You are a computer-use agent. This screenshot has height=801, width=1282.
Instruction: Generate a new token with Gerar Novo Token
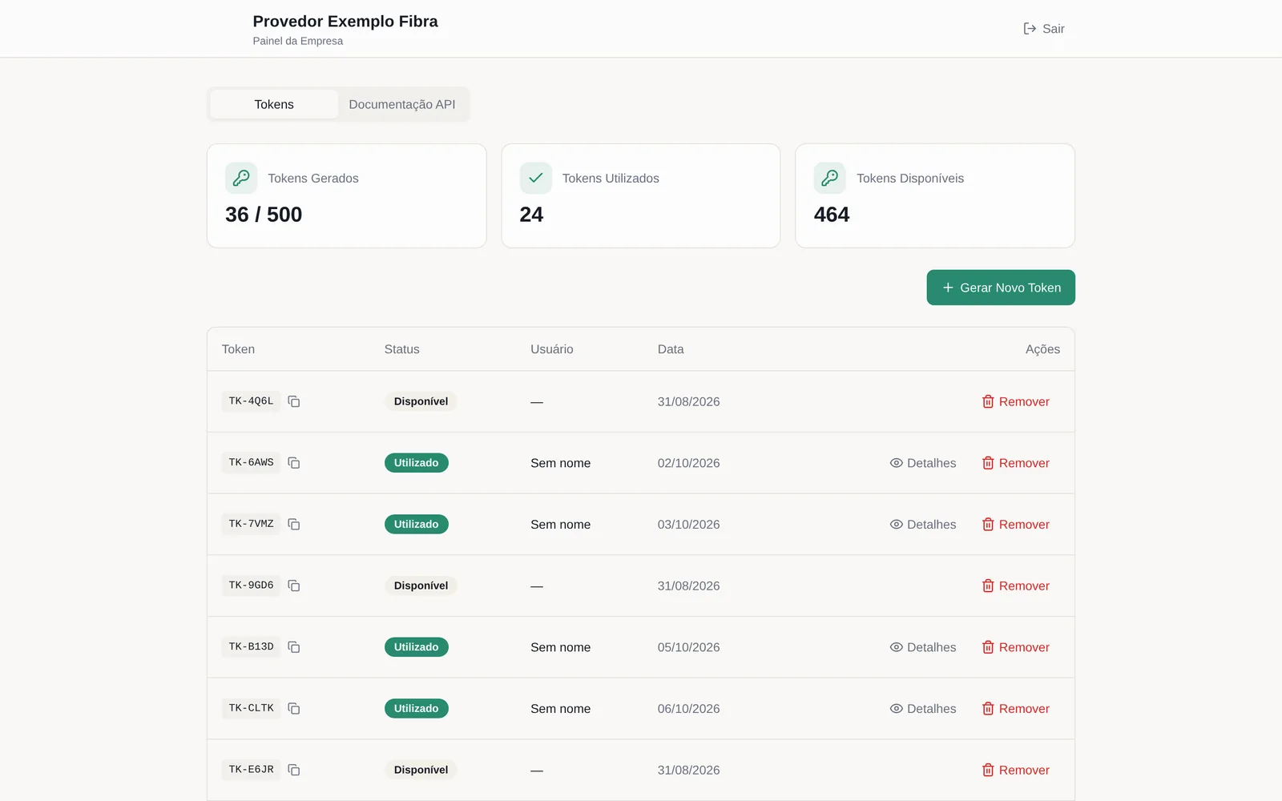pyautogui.click(x=1001, y=288)
